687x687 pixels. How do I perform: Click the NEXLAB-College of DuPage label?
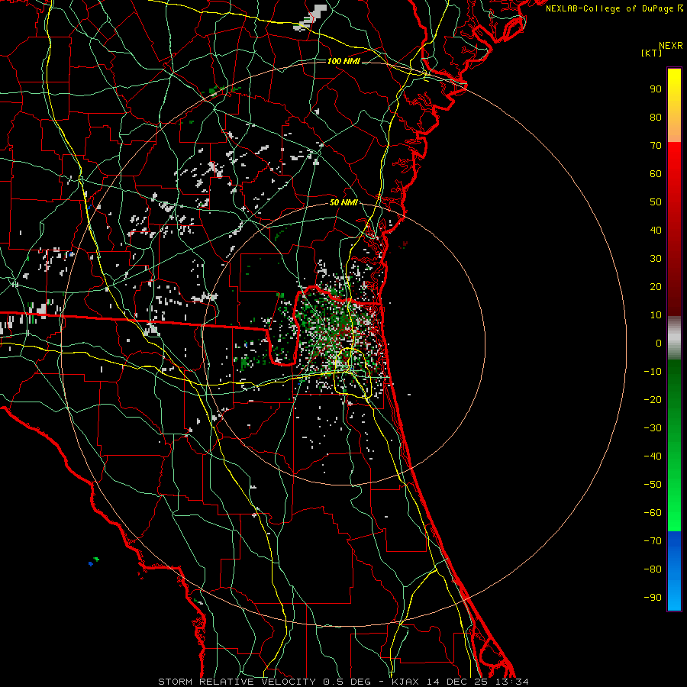pos(610,8)
